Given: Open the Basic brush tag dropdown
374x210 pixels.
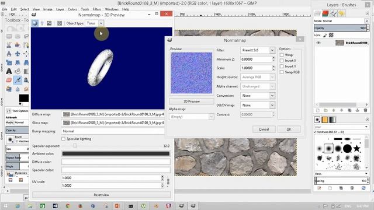Looking at the screenshot, I should 341,174.
